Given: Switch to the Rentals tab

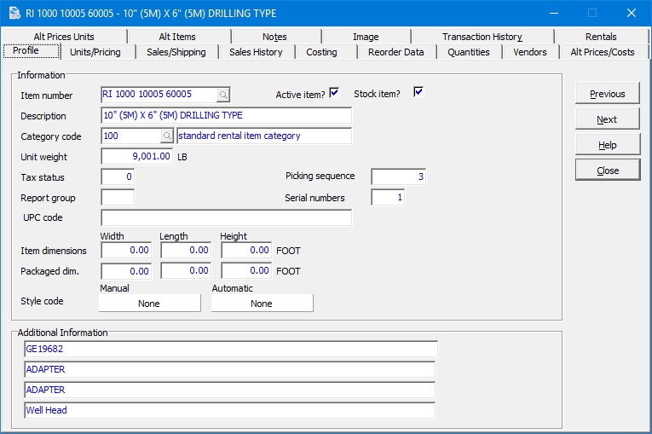Looking at the screenshot, I should 601,37.
